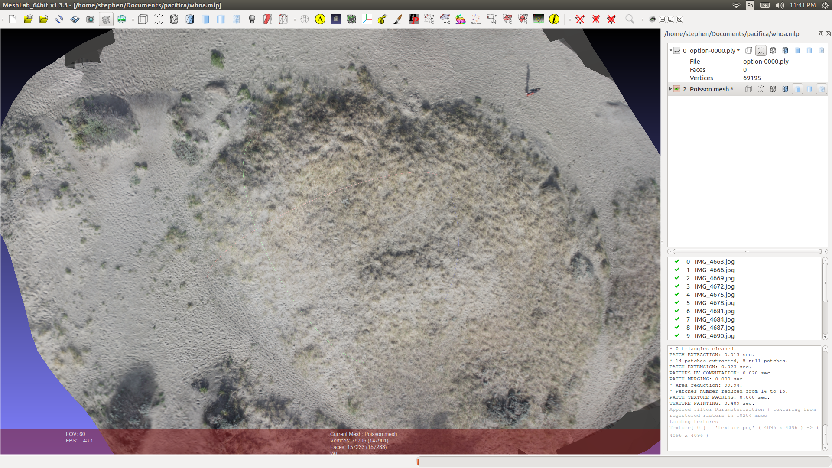Open the yellow mesh info icon
The image size is (832, 468).
pyautogui.click(x=554, y=19)
